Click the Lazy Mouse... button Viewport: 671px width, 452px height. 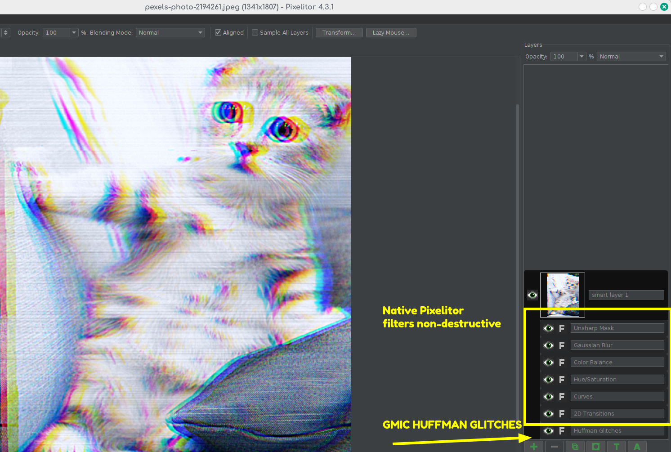coord(391,33)
